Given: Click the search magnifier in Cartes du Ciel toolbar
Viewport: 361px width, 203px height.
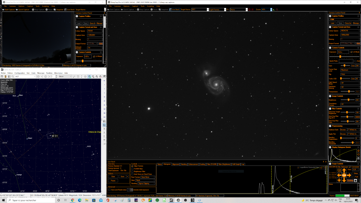Looking at the screenshot, I should 13,76.
